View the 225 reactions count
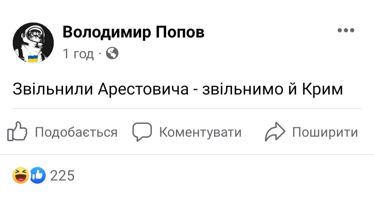The image size is (374, 199). [62, 176]
